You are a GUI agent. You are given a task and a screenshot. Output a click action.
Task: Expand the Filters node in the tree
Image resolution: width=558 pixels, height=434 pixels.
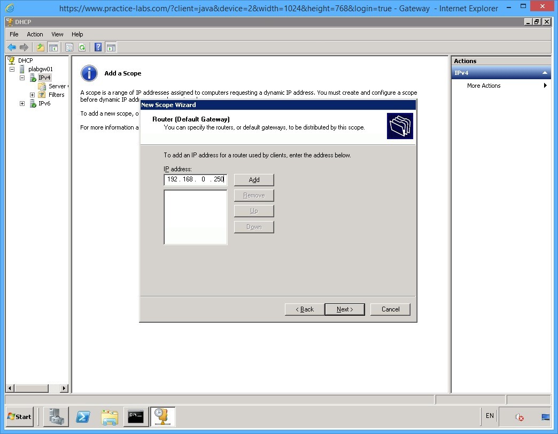pyautogui.click(x=32, y=95)
